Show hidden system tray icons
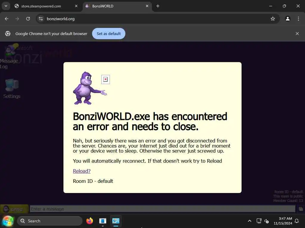The height and width of the screenshot is (228, 305). [x=250, y=221]
